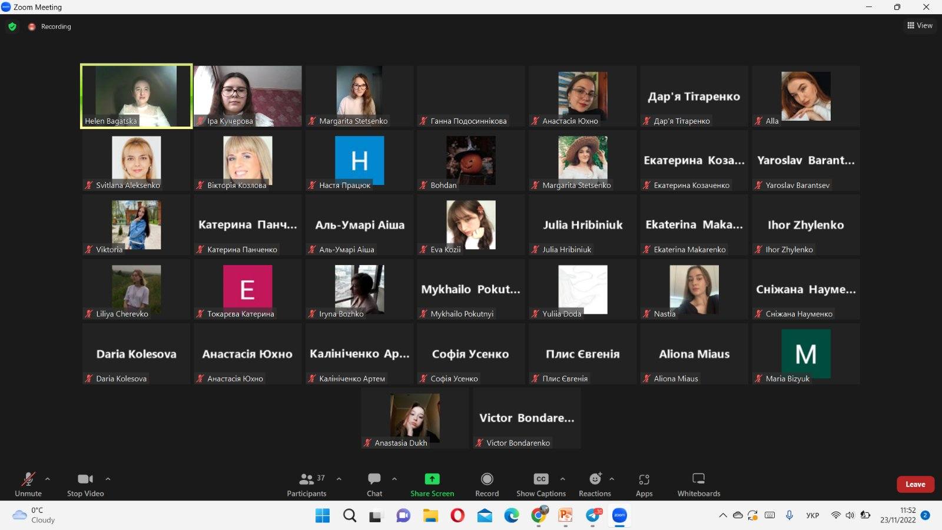
Task: Toggle Show Captions
Action: click(540, 484)
